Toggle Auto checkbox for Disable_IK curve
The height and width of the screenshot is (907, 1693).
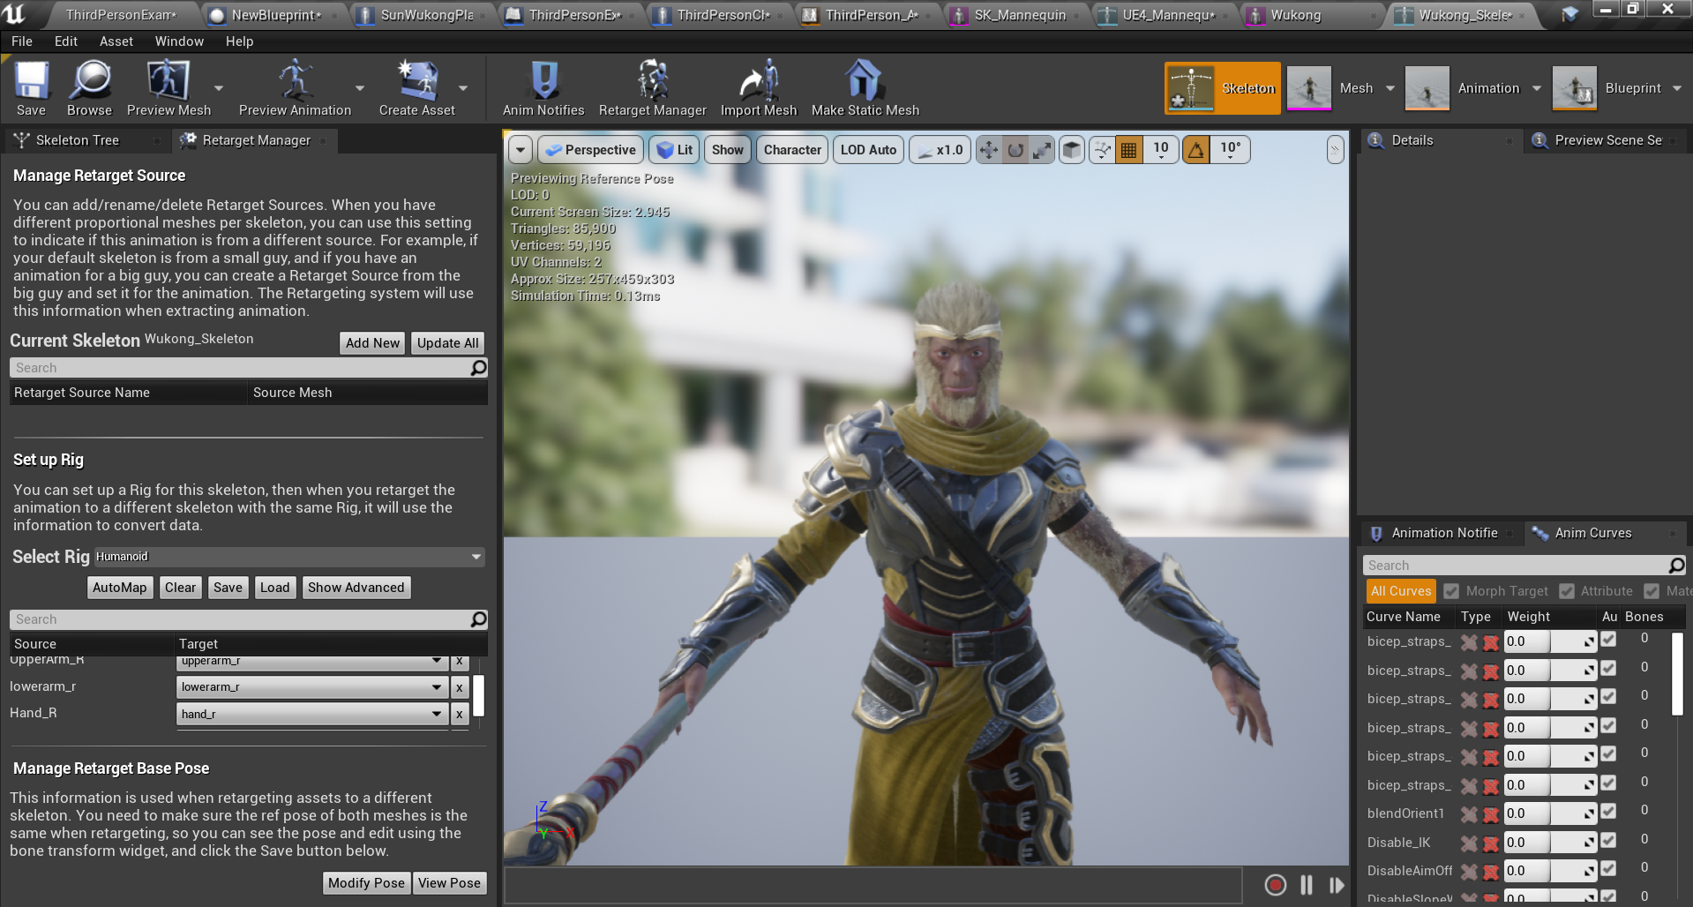coord(1608,840)
